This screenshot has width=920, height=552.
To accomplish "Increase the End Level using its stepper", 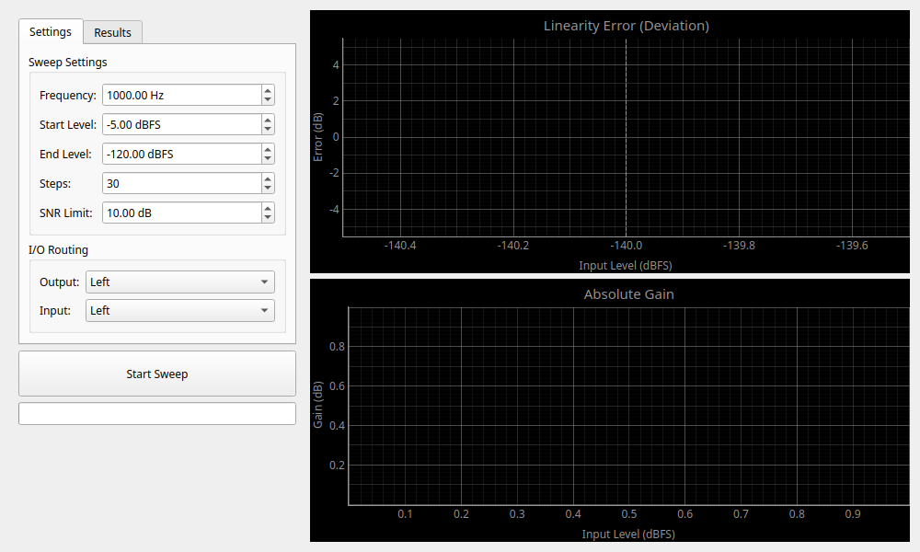I will [x=267, y=149].
